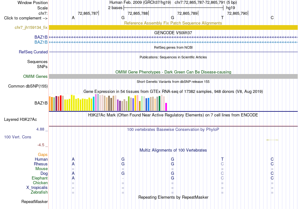
Task: Open the GENCODE V50lift37 track title
Action: pyautogui.click(x=173, y=33)
